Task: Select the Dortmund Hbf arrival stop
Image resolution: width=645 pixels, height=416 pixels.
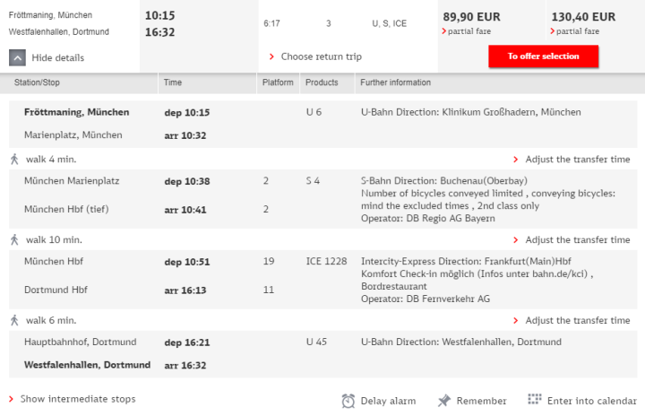Action: point(56,290)
